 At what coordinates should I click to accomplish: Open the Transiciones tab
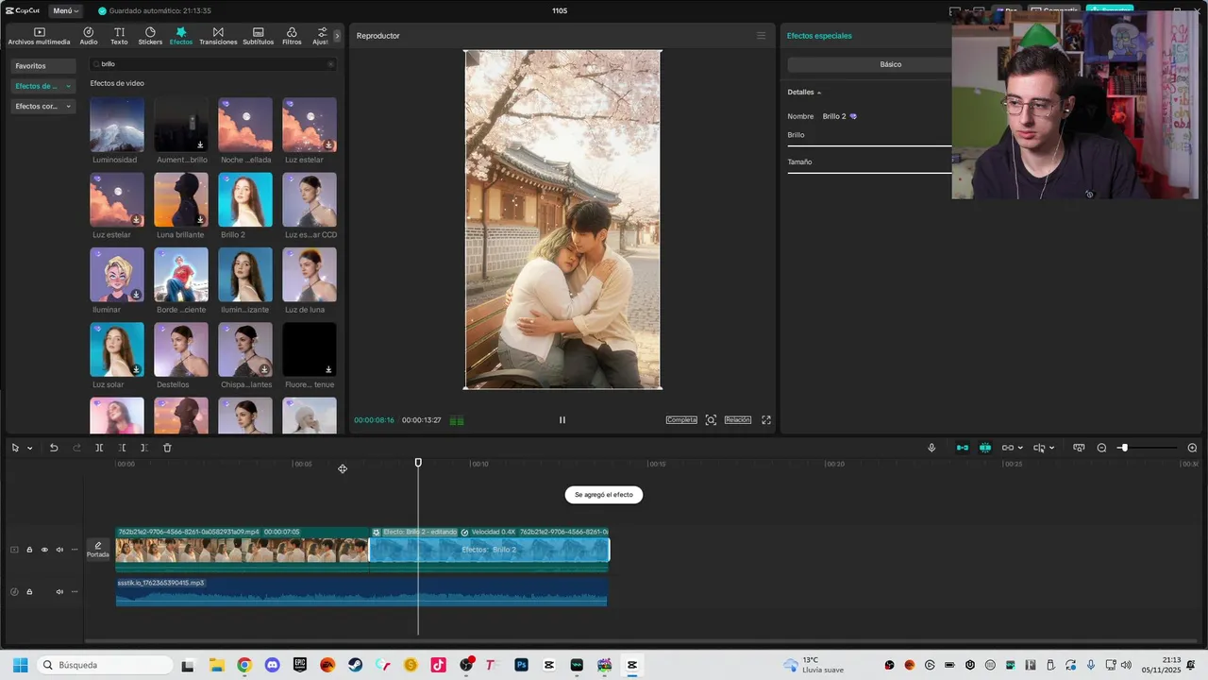tap(218, 36)
